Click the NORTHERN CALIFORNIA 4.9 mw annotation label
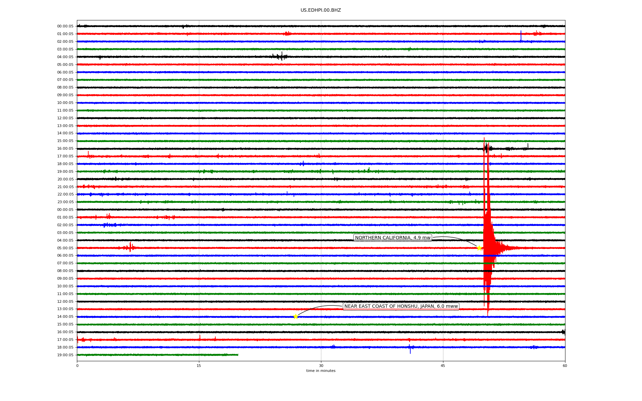642x401 pixels. point(393,238)
